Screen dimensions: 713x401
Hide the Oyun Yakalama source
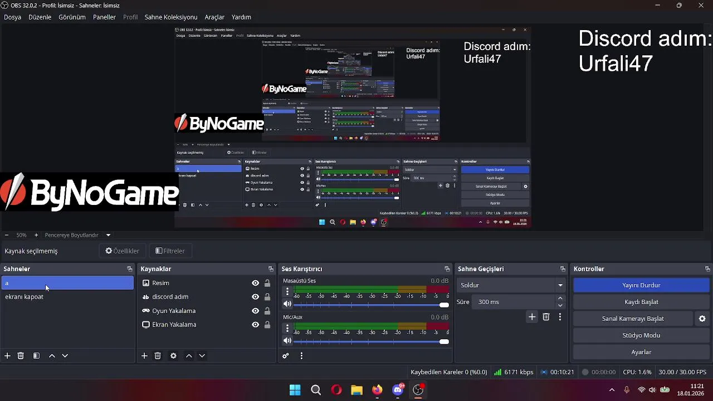[255, 311]
